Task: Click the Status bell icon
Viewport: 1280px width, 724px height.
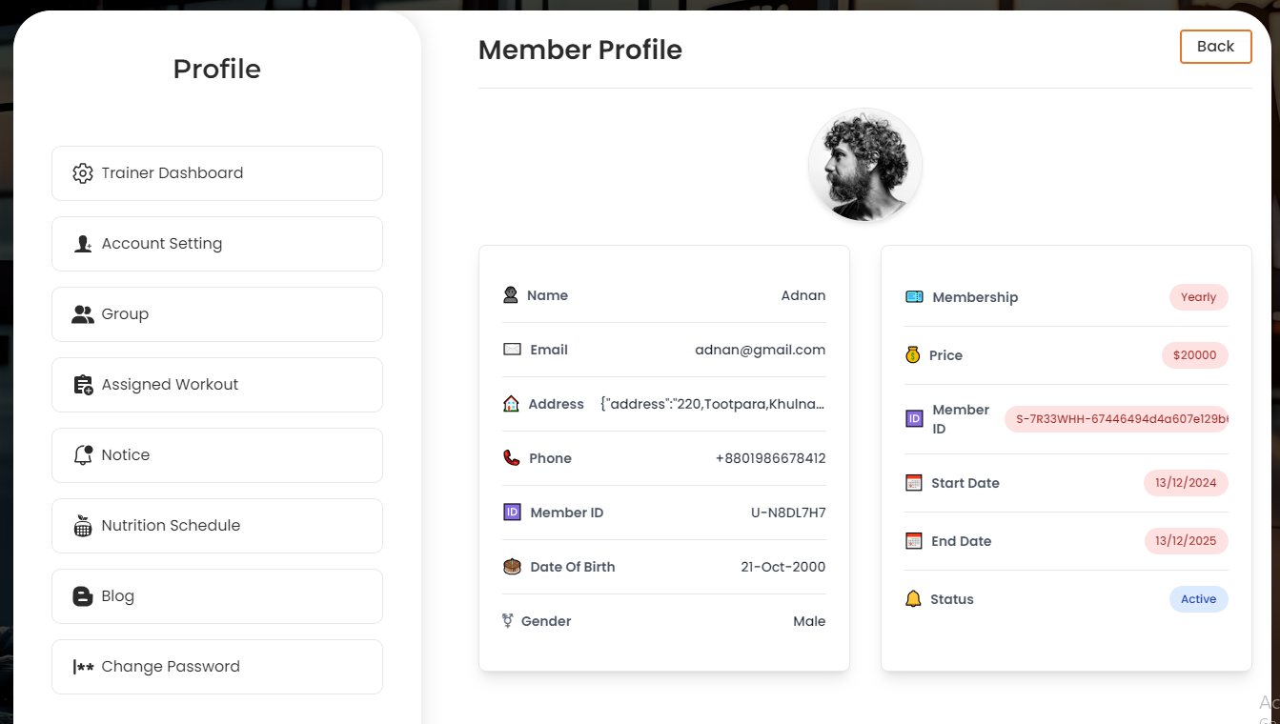Action: 913,599
